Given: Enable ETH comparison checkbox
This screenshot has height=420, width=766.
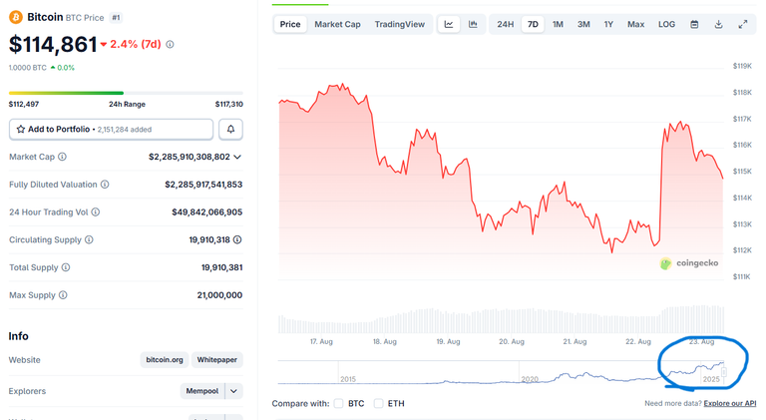Looking at the screenshot, I should 378,404.
